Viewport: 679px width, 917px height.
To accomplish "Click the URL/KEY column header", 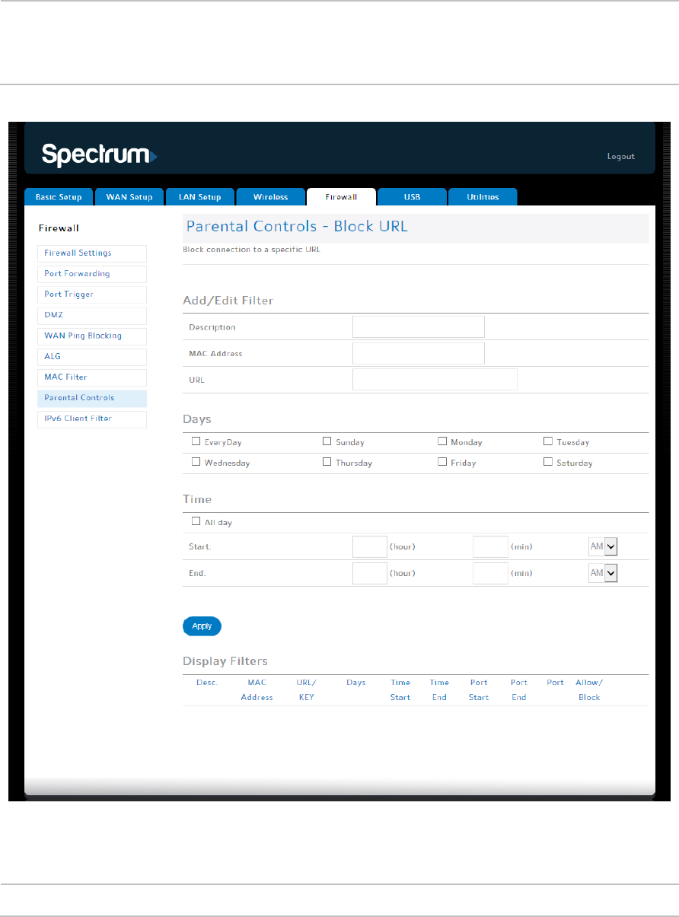I will point(306,690).
